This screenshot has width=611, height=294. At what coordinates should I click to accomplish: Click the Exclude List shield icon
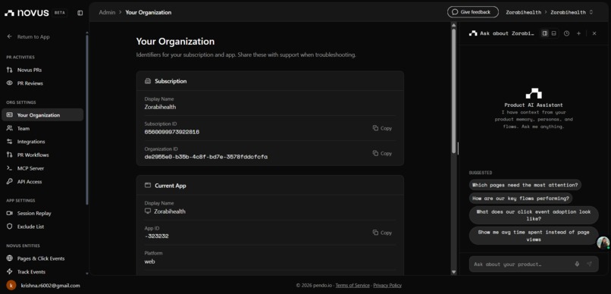pos(10,227)
